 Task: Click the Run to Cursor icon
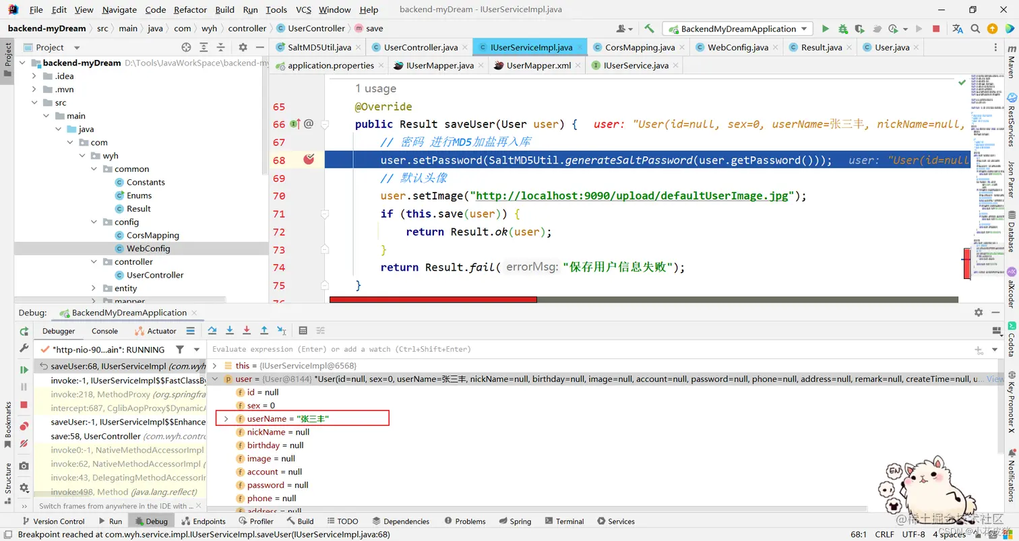283,330
